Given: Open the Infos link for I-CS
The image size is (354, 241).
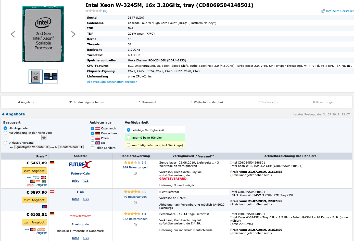Looking at the screenshot, I should coord(75,199).
